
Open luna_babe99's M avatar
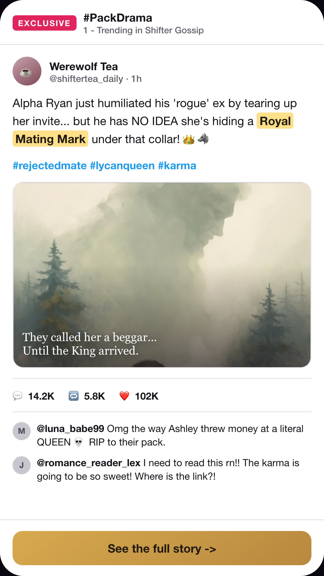[x=22, y=431]
